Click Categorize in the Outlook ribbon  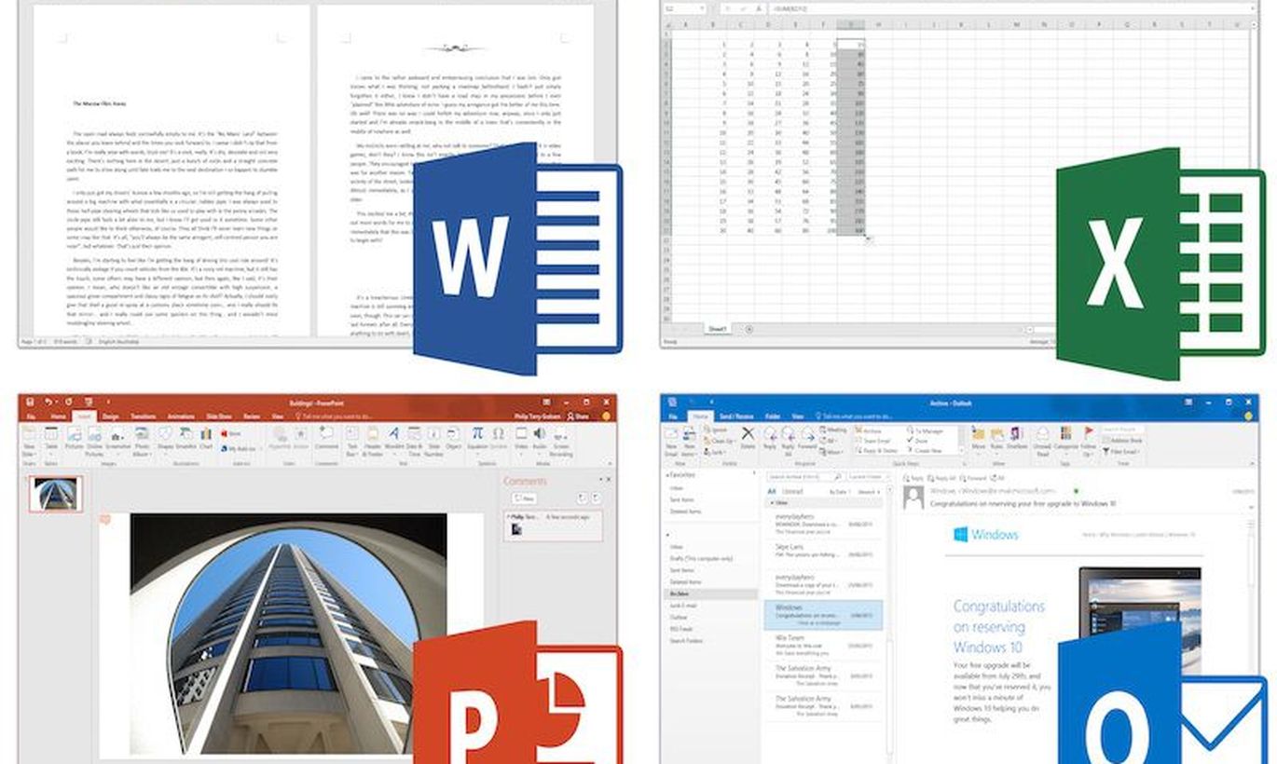coord(1065,440)
